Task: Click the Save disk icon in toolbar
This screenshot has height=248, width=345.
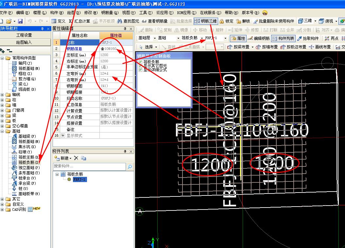Action: click(x=20, y=21)
